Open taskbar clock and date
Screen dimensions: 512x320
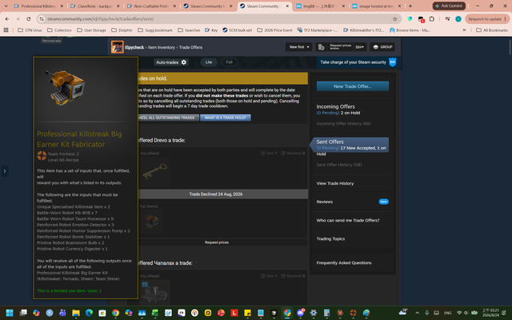coord(490,313)
